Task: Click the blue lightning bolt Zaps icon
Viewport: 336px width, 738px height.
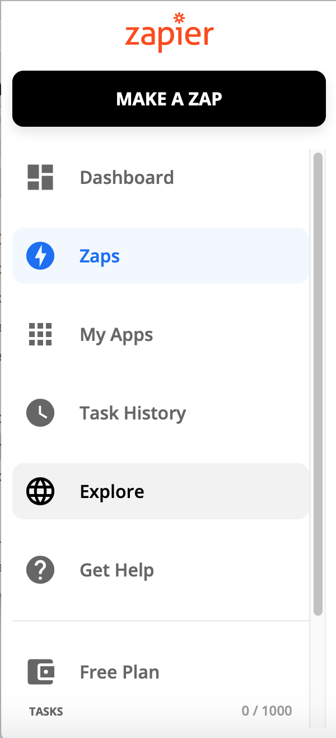Action: [40, 256]
